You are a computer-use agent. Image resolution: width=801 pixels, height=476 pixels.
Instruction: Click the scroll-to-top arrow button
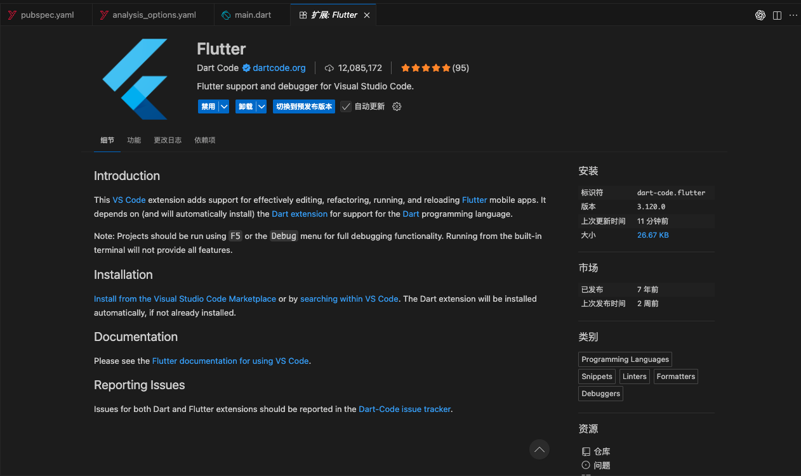pos(539,449)
